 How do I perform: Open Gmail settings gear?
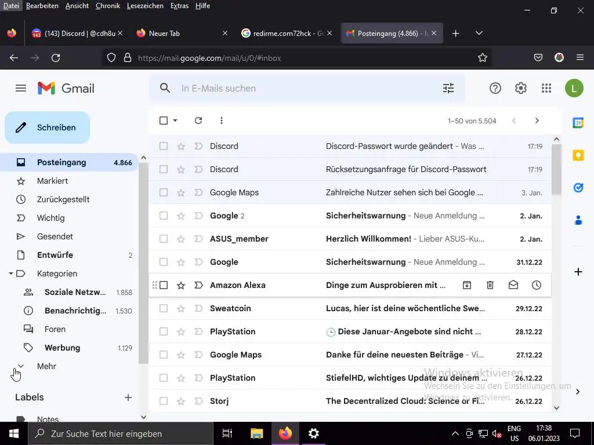521,88
